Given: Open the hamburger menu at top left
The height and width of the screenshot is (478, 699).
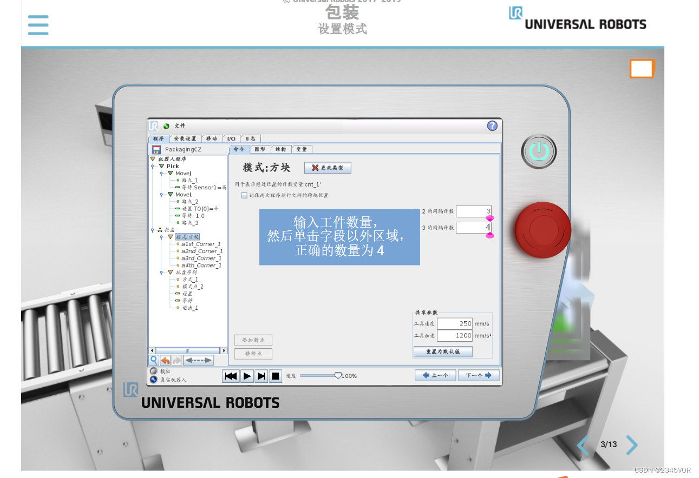Looking at the screenshot, I should [x=38, y=25].
